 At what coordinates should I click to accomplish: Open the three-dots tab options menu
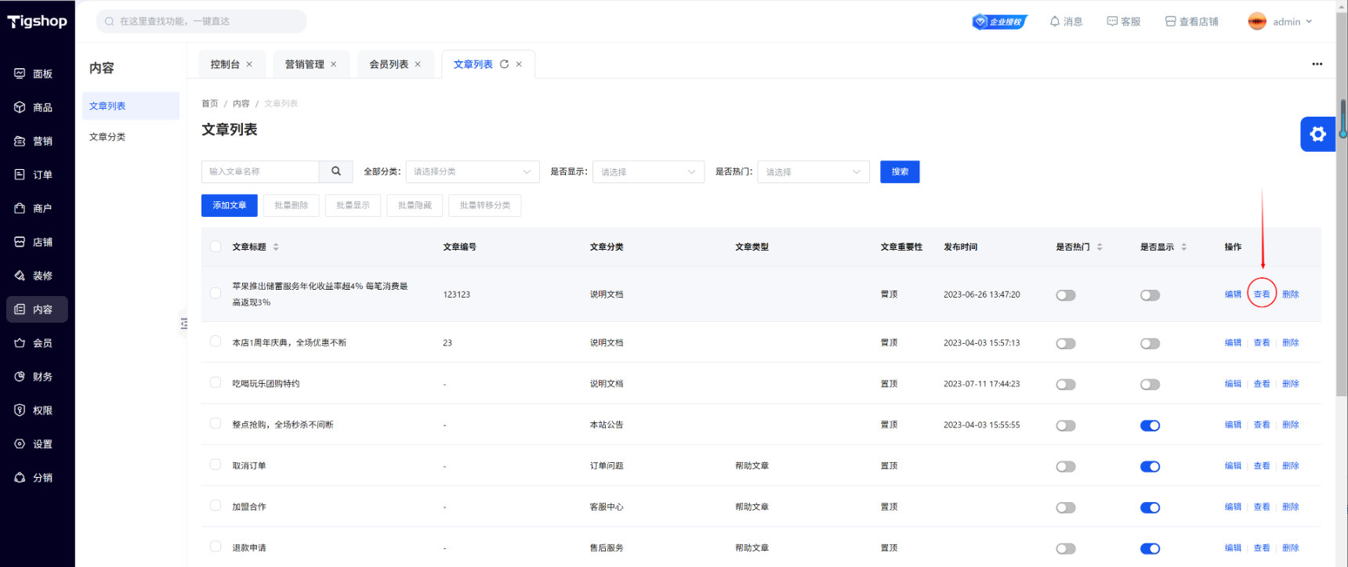1317,64
